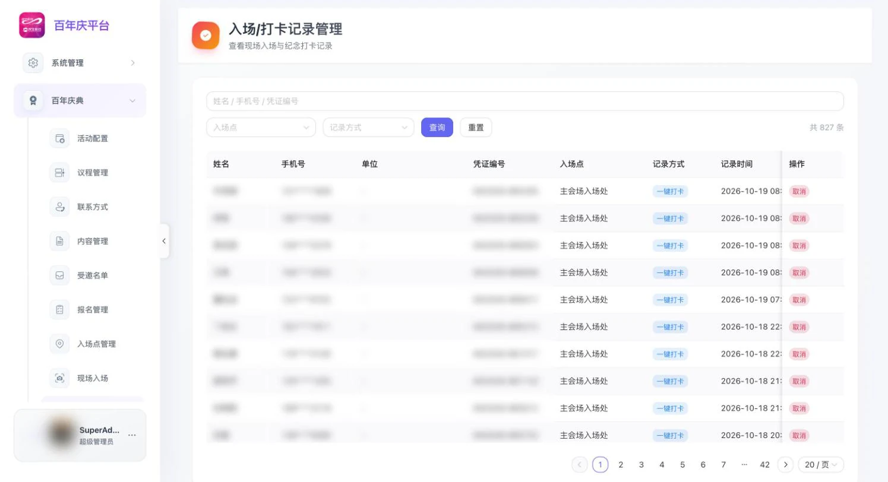Open 入场点管理 via its location pin icon
The image size is (888, 482).
click(x=59, y=344)
